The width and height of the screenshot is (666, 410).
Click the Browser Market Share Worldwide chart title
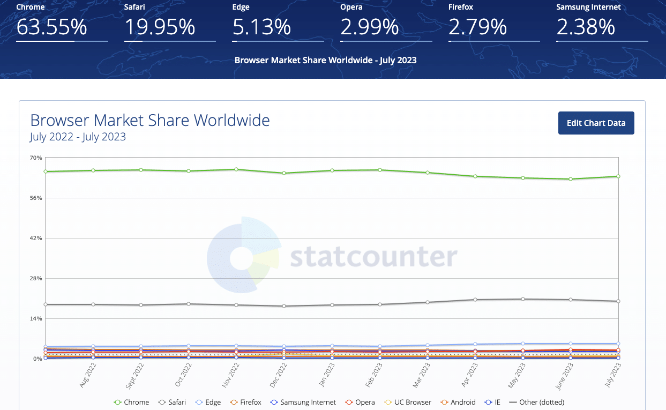150,120
